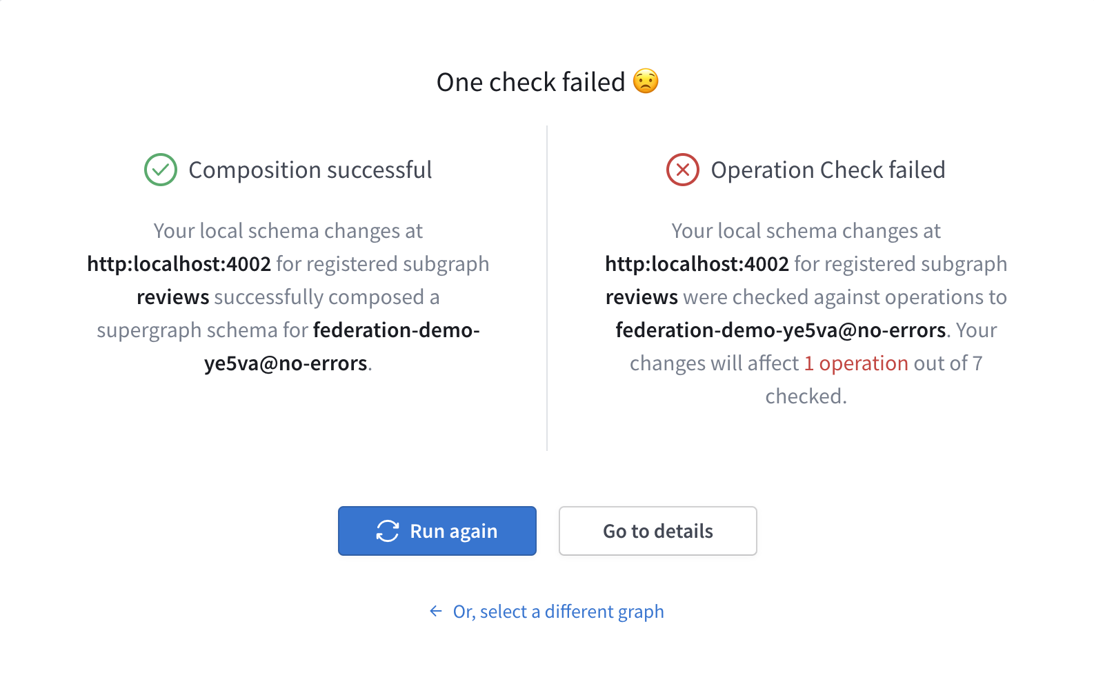
Task: Click the federation-demo-ye5va@no-errors name on right
Action: click(x=780, y=330)
